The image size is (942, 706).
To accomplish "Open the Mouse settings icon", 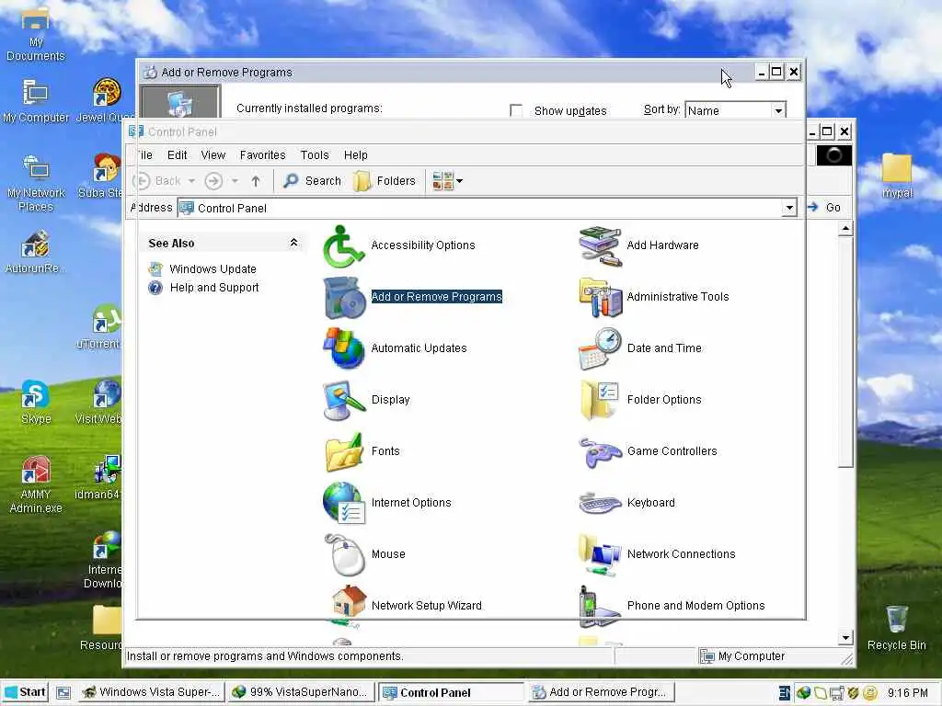I will tap(344, 554).
